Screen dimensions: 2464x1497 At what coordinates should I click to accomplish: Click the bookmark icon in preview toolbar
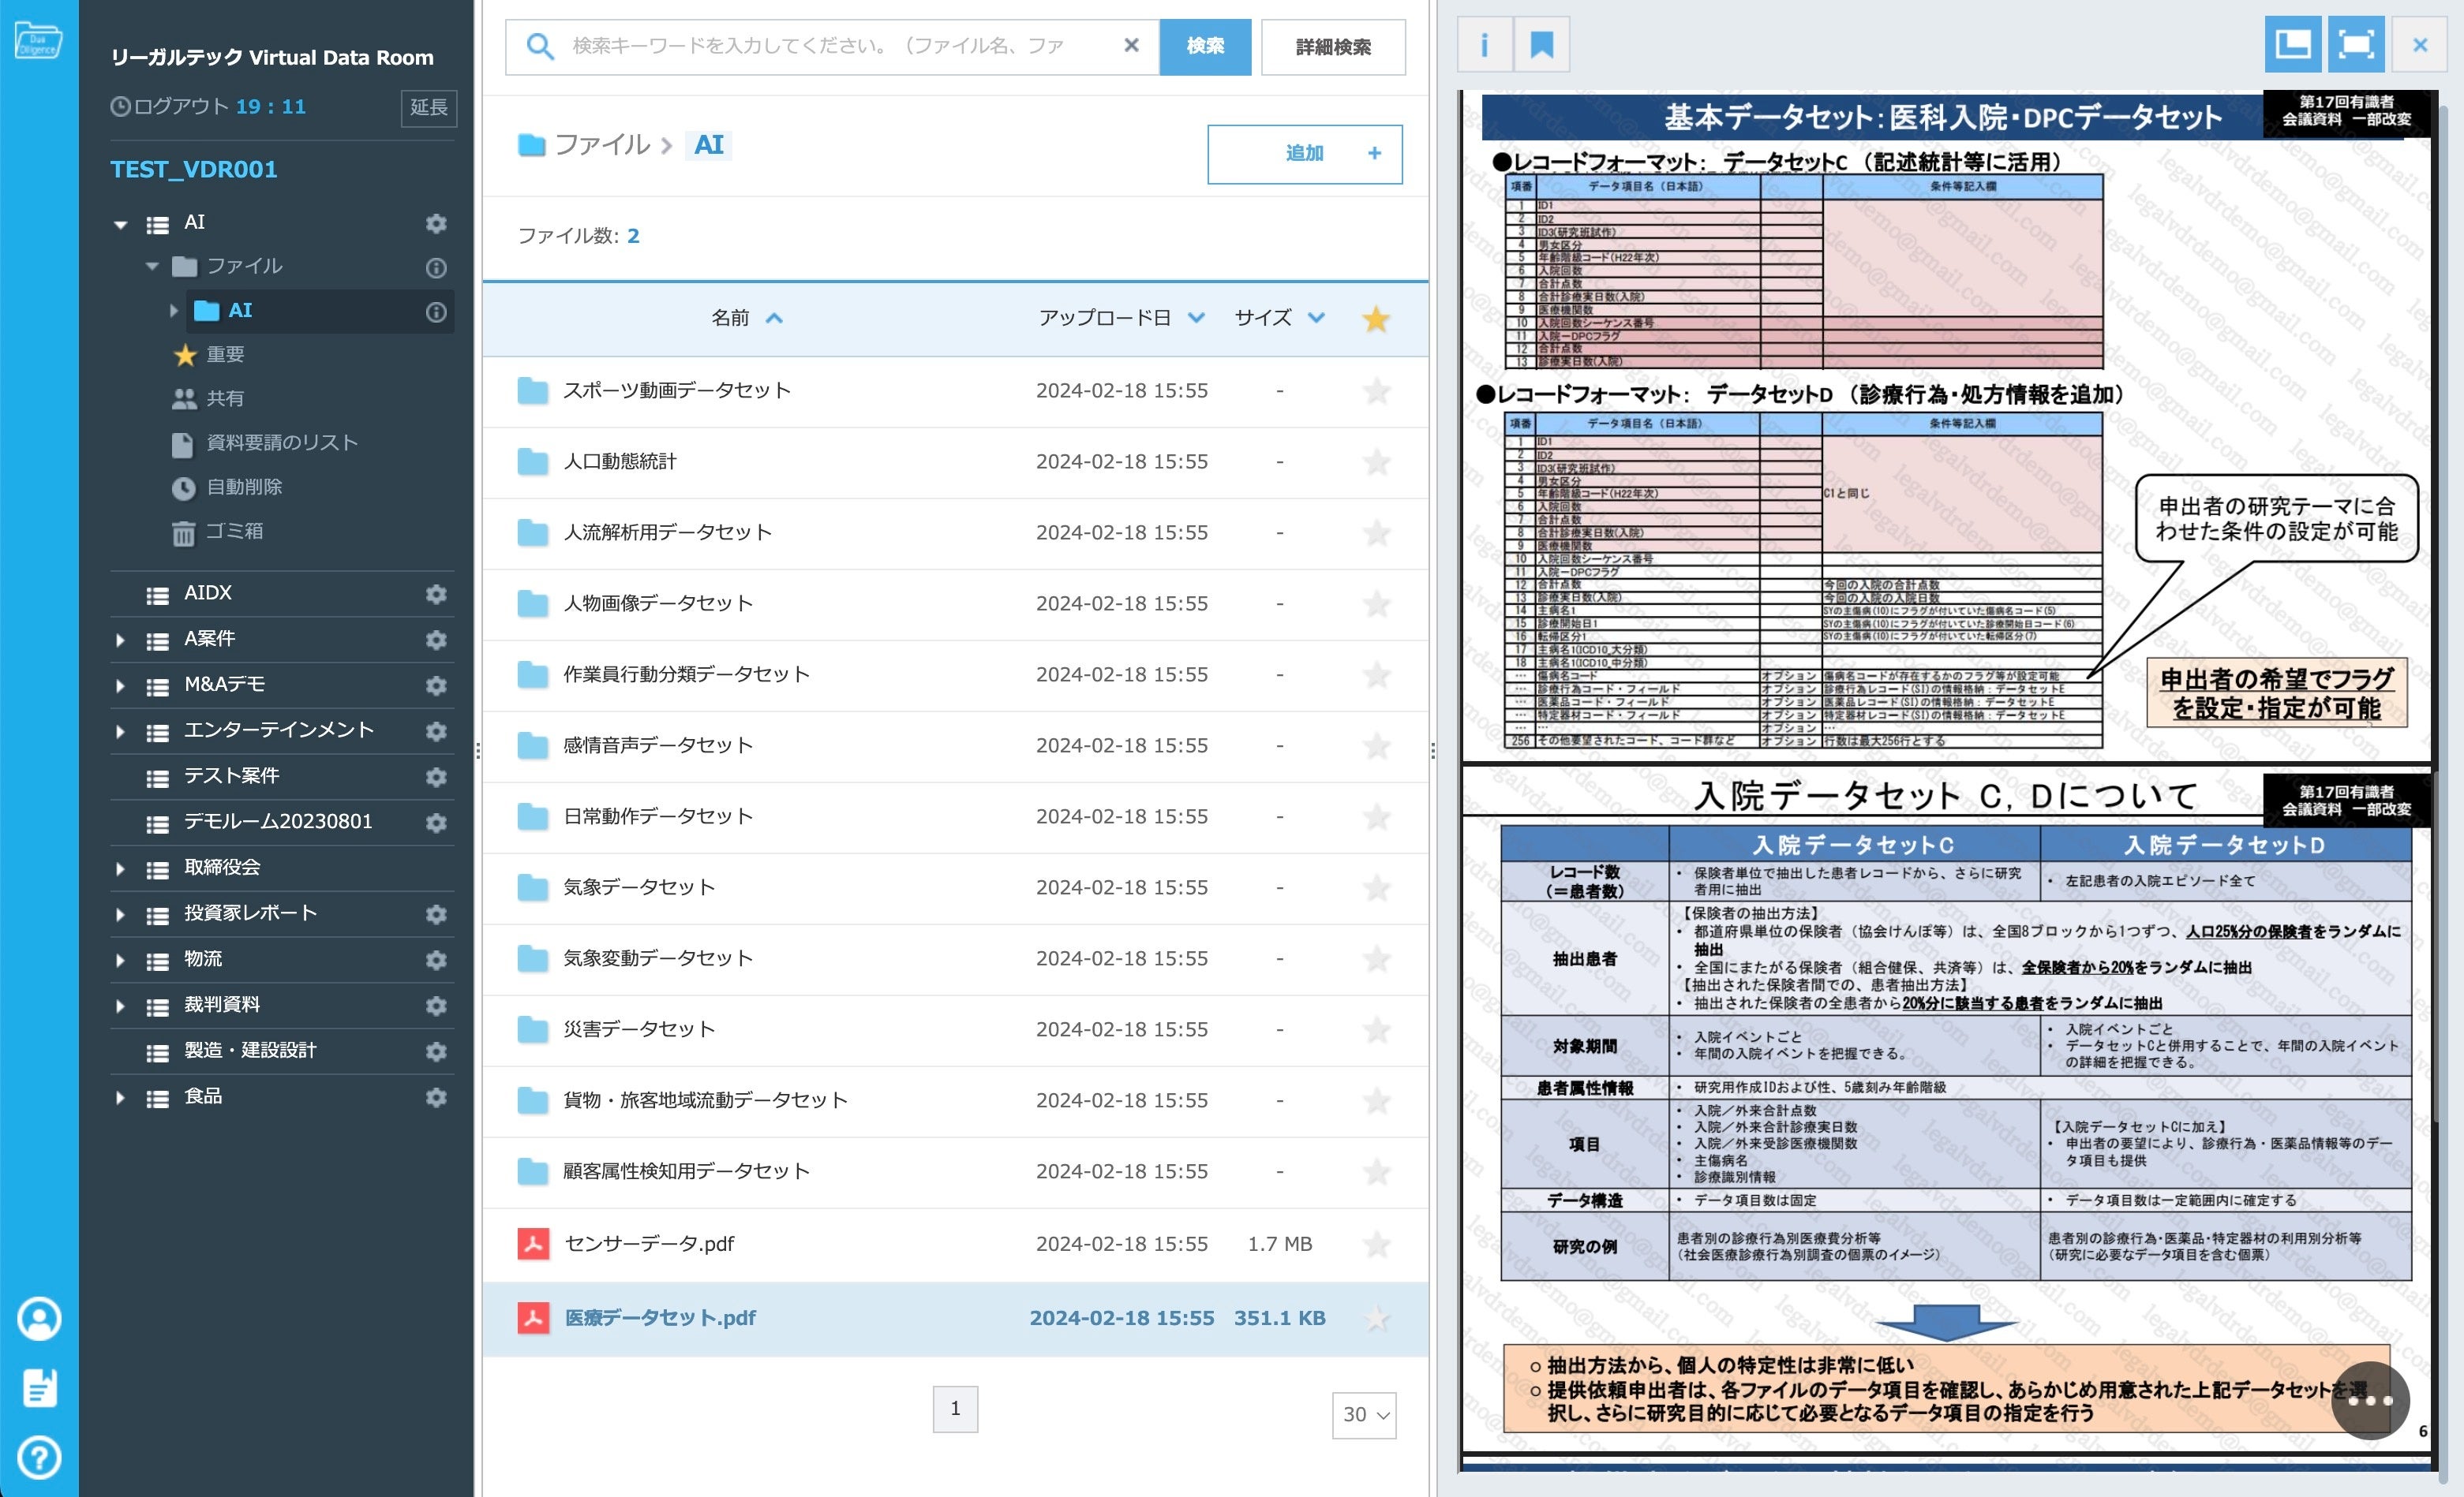coord(1541,45)
